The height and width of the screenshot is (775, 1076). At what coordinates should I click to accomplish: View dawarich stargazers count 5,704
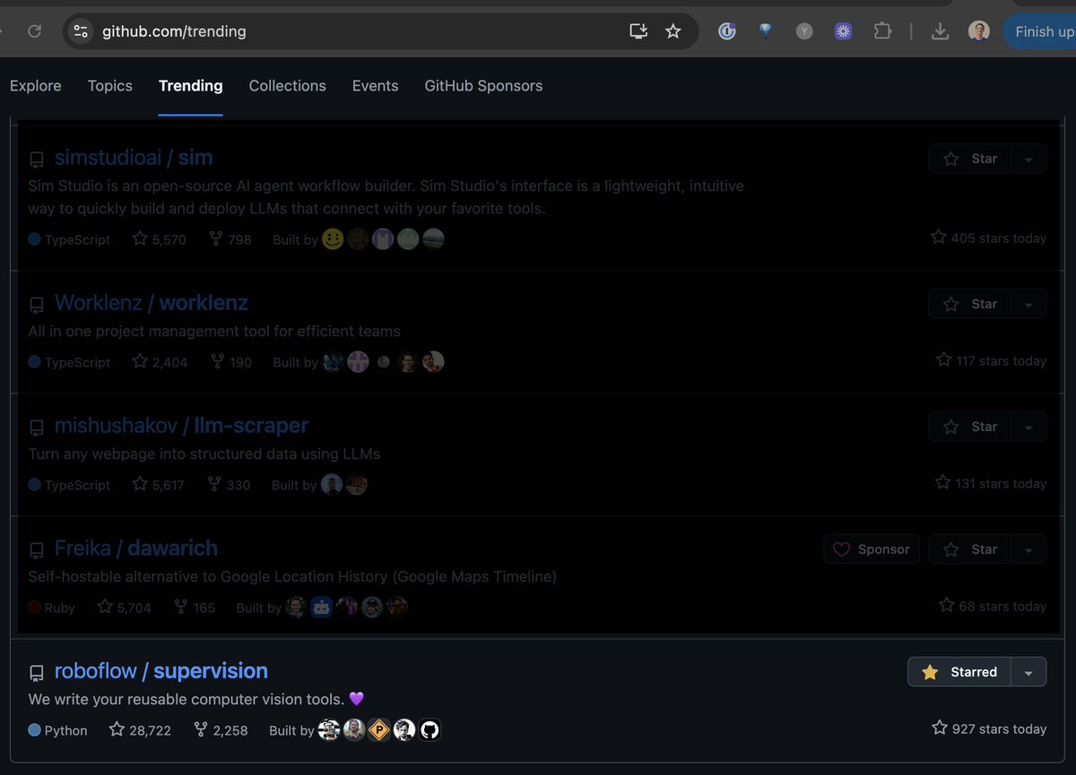click(x=125, y=607)
